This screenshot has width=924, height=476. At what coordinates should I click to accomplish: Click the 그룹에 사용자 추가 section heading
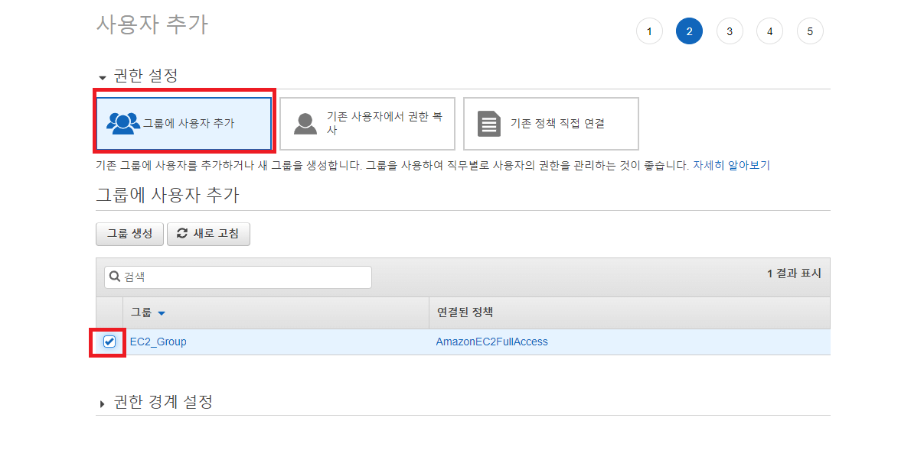click(x=168, y=195)
